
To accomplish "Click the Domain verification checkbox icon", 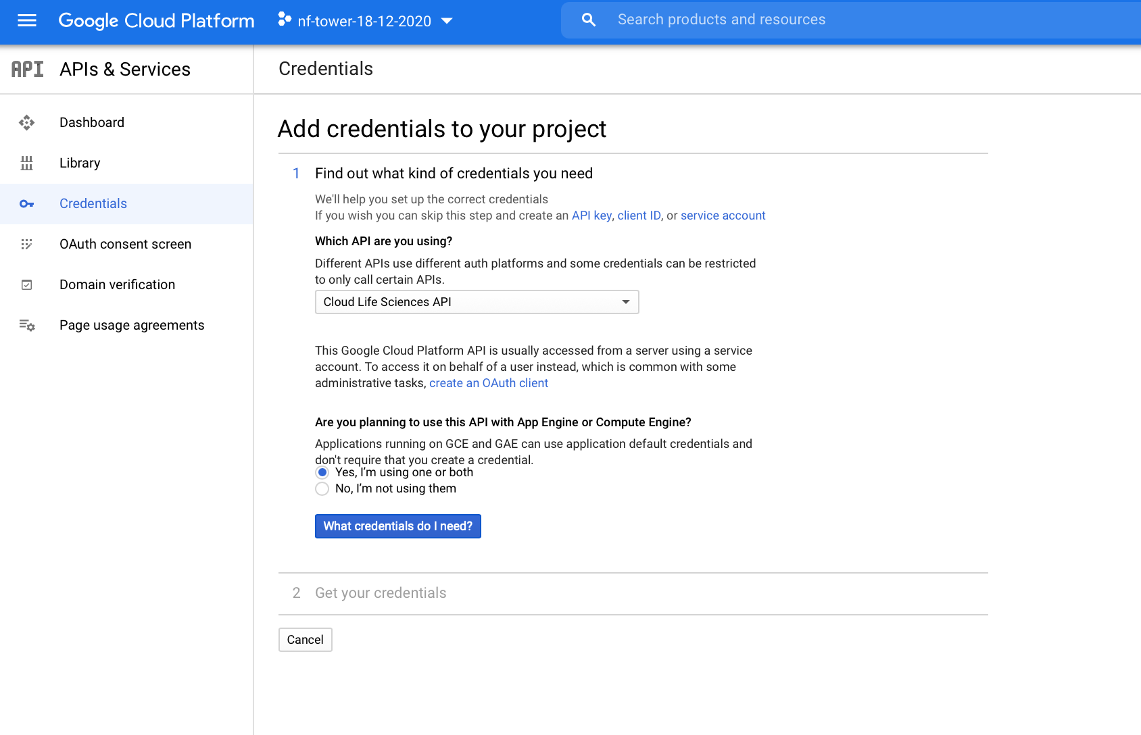I will tap(27, 284).
